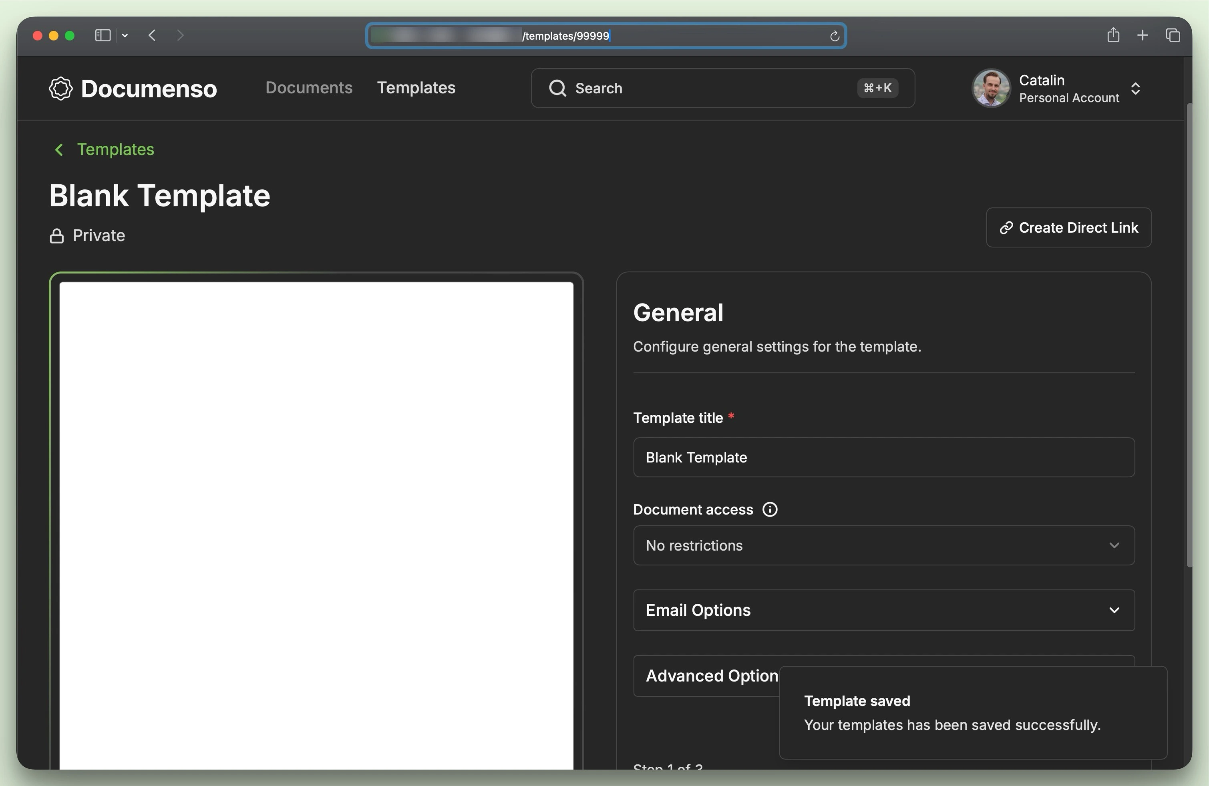Expand the Advanced Options section

pos(711,676)
